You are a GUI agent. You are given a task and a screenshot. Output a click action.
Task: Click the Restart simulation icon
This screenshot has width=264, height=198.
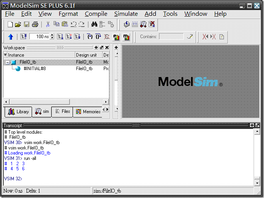click(24, 37)
